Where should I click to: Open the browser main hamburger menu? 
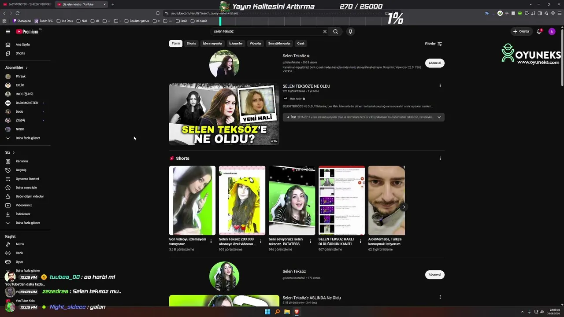pos(559,13)
